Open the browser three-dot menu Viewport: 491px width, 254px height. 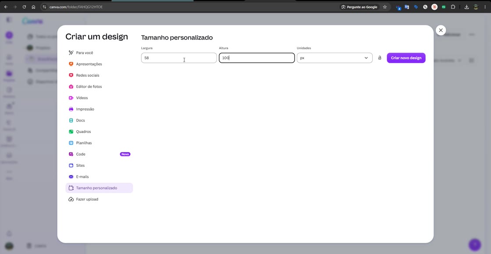click(485, 7)
